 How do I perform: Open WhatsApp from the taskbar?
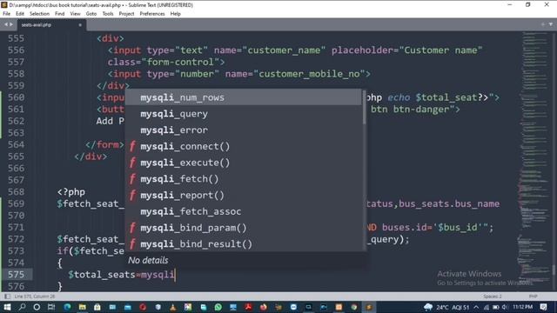[218, 307]
